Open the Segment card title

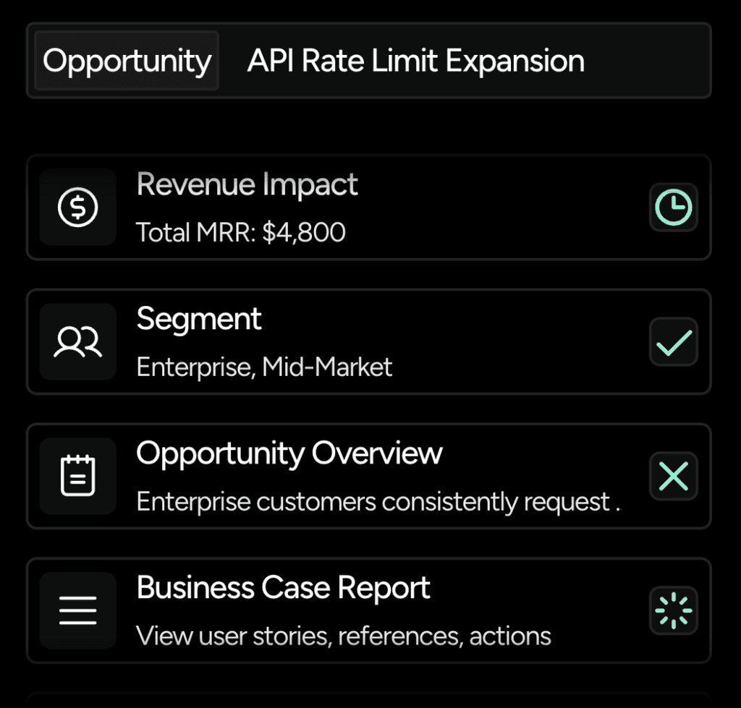click(199, 318)
